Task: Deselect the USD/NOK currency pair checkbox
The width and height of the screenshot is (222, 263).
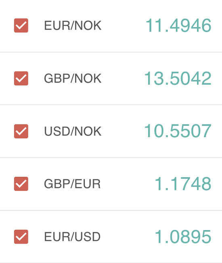Action: (21, 131)
